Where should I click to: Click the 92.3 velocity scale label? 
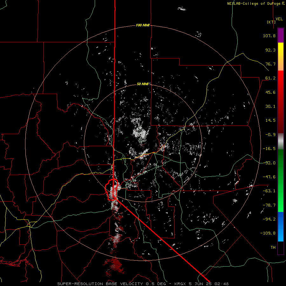(x=270, y=50)
